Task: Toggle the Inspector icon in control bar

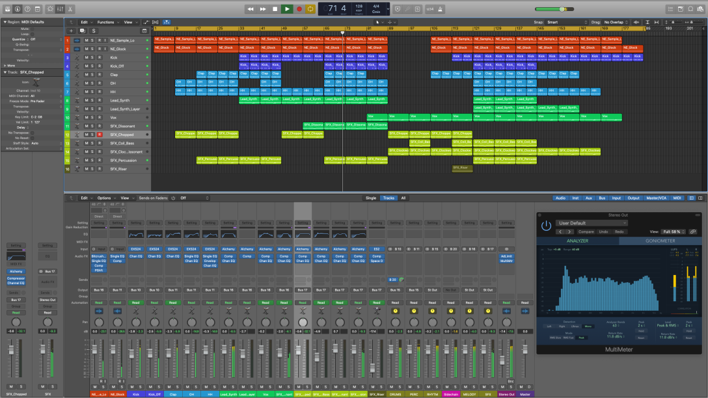Action: pyautogui.click(x=17, y=8)
